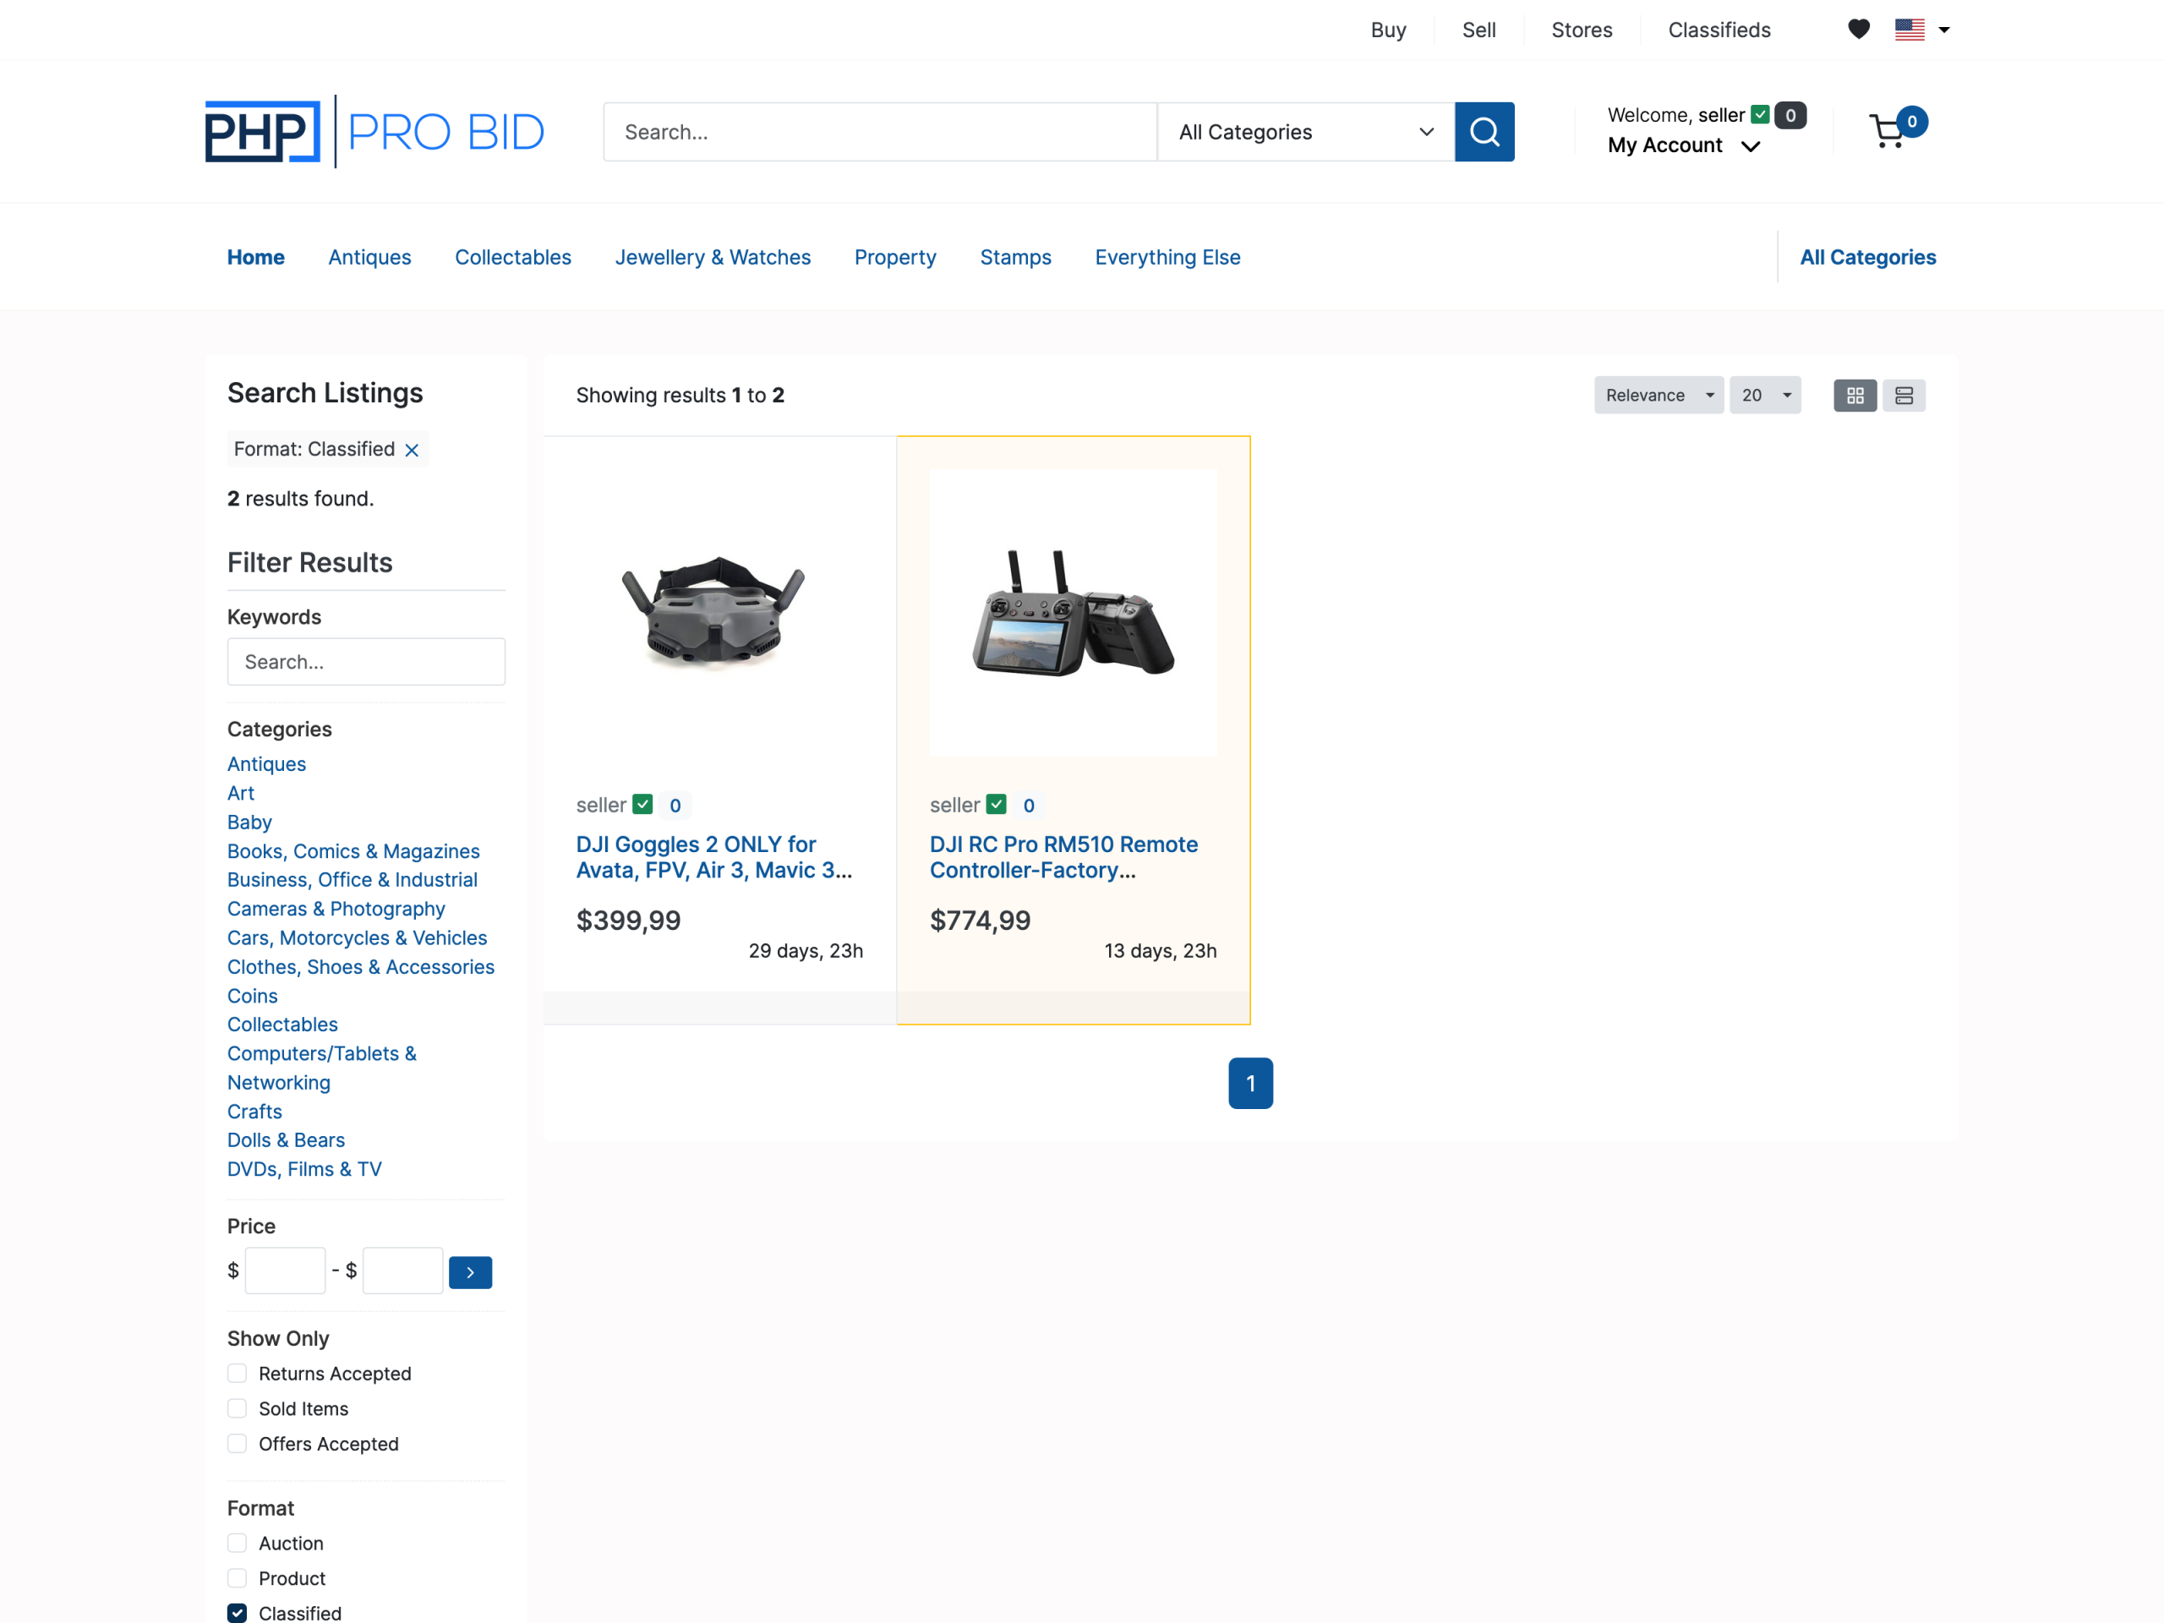Switch to grid view layout
Screen dimensions: 2164x1623
[x=1854, y=396]
